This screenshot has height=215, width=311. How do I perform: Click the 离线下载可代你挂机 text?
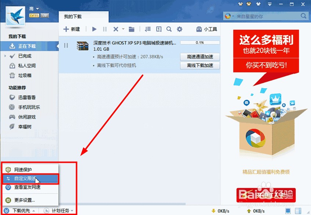[x=116, y=65]
